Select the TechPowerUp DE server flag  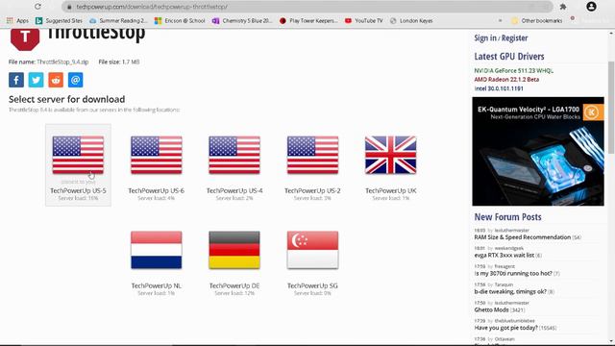click(x=234, y=250)
